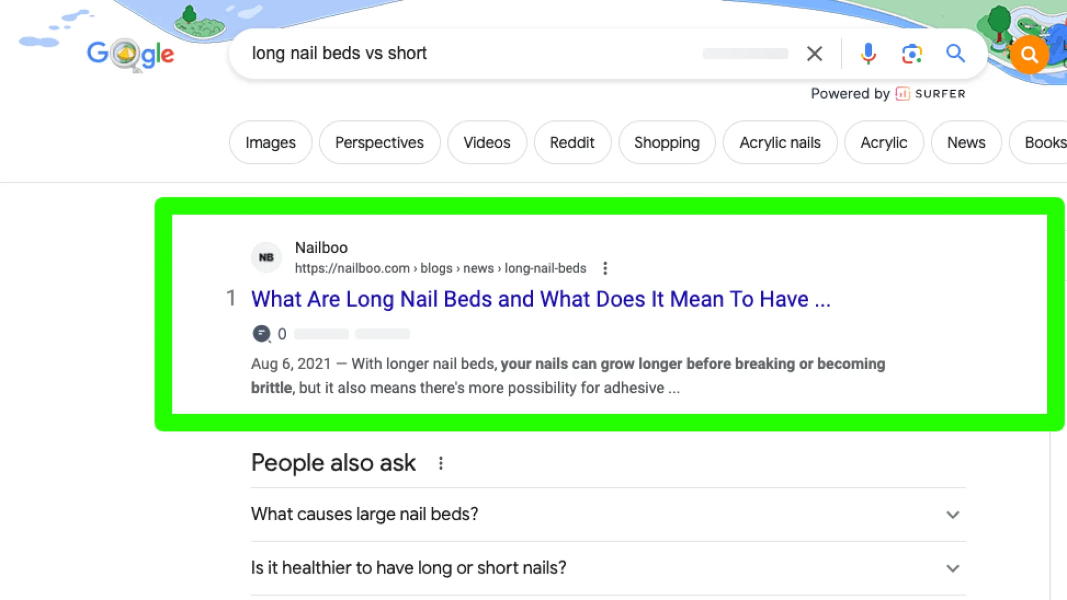The height and width of the screenshot is (600, 1067).
Task: Click the three-dot menu icon beside Nailboo URL
Action: coord(604,268)
